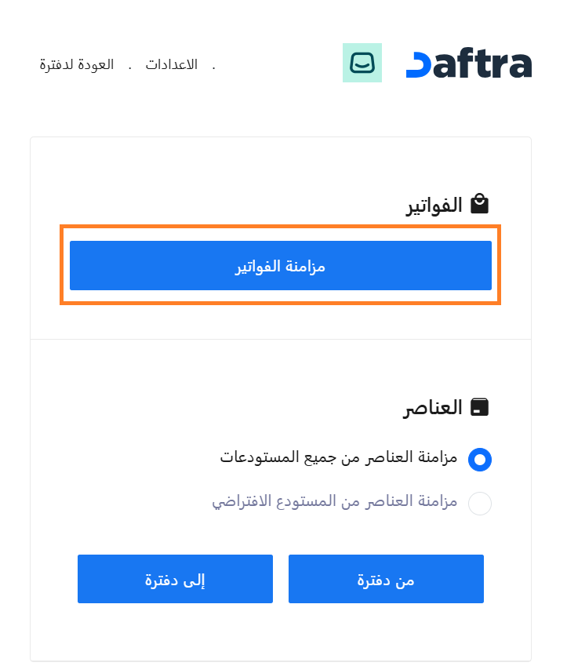Click the Daftra logo
This screenshot has width=567, height=666.
click(x=469, y=64)
